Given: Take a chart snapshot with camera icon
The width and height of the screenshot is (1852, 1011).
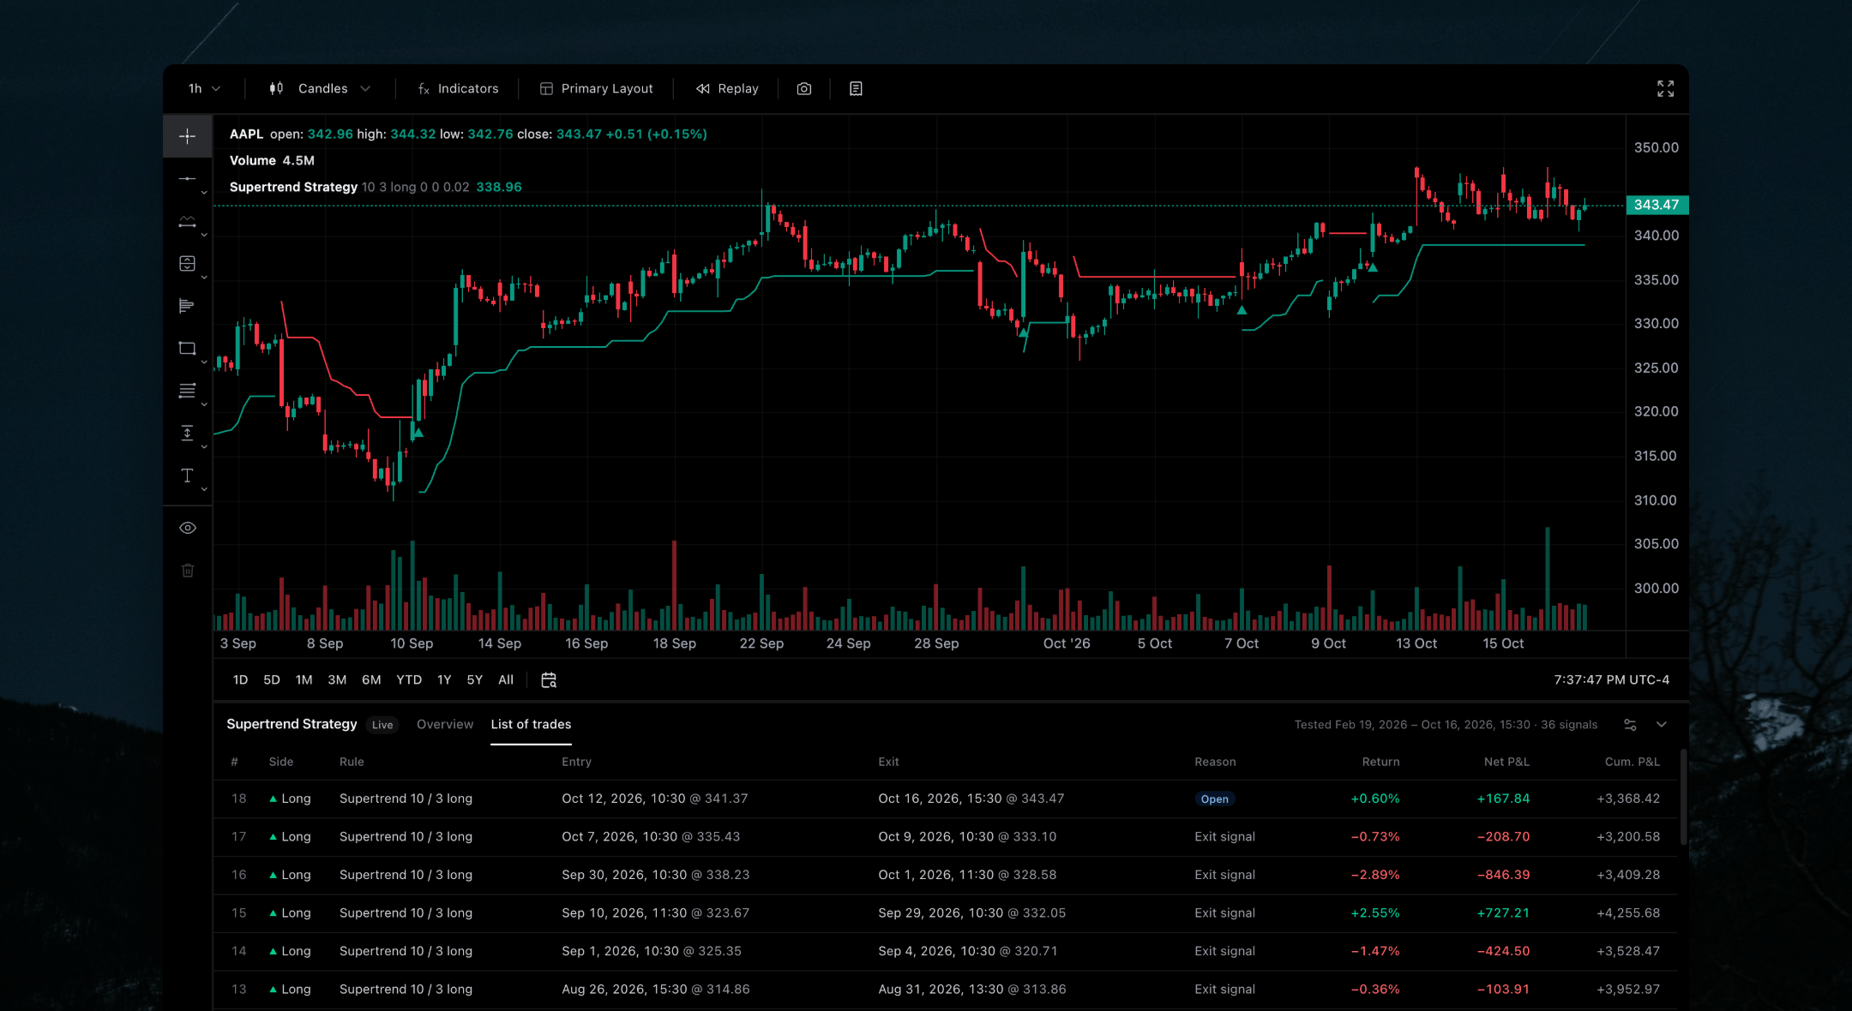Looking at the screenshot, I should tap(804, 88).
